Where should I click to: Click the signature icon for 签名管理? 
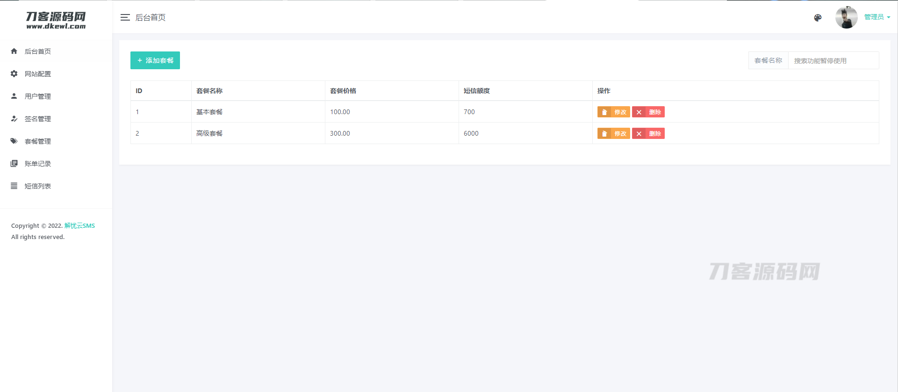point(14,118)
